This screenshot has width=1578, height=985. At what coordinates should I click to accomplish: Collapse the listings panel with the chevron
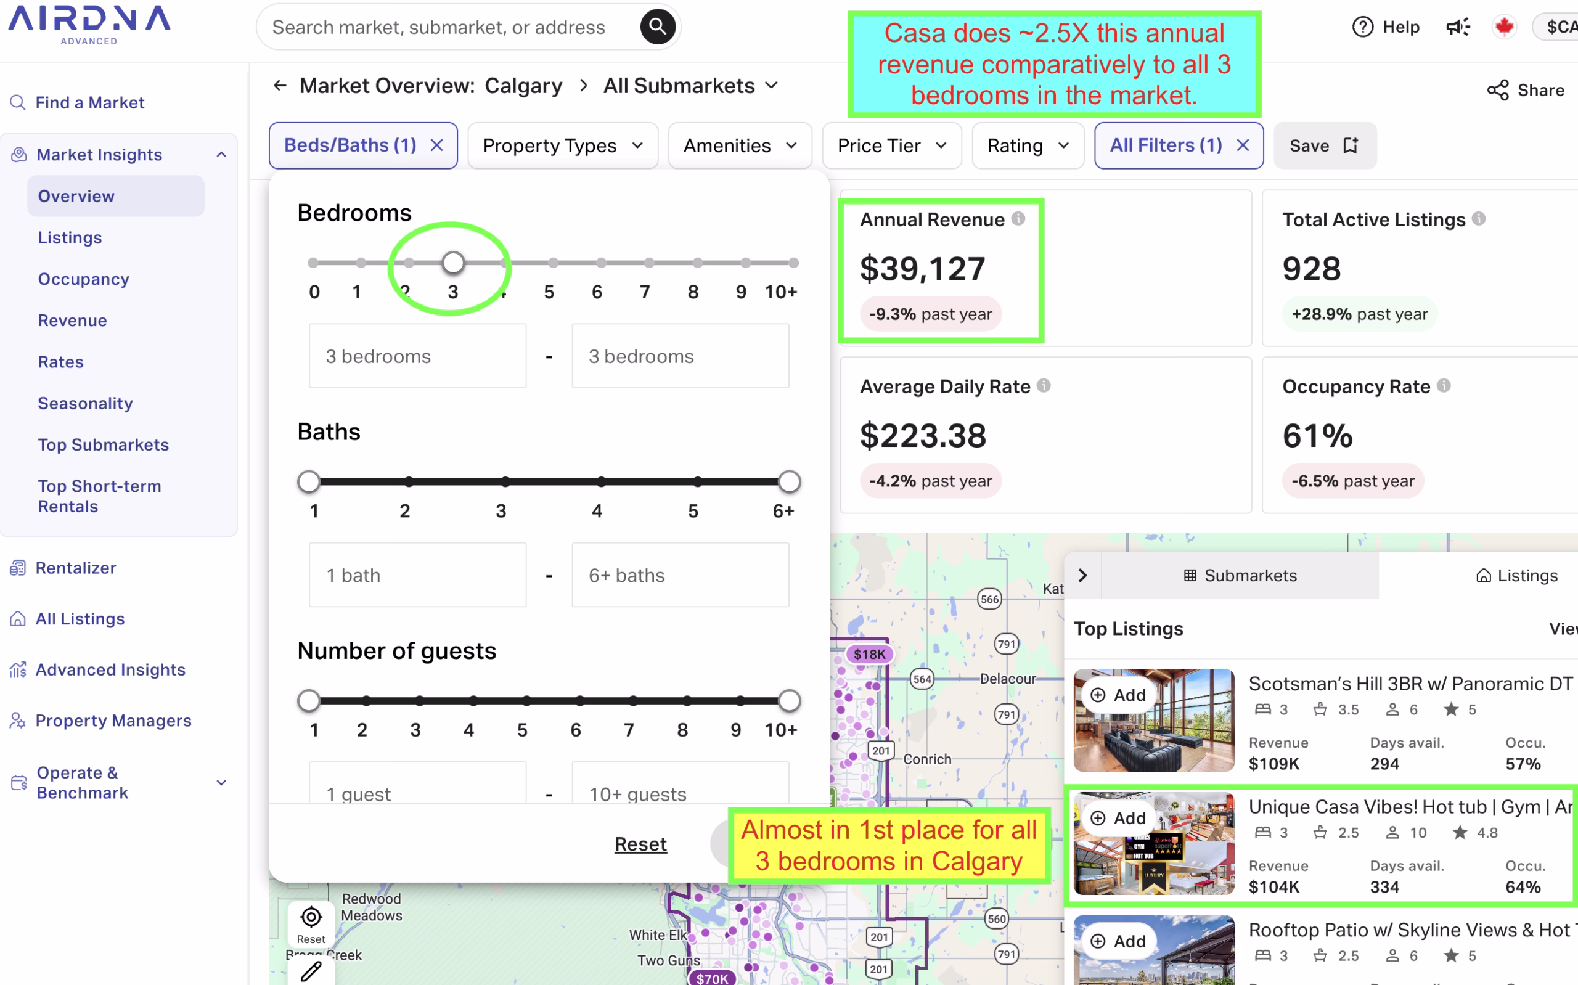point(1082,575)
